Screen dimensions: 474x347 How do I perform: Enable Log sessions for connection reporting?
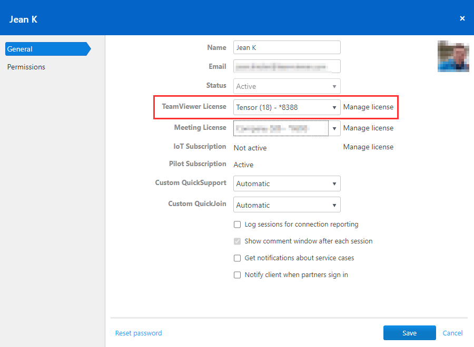point(238,224)
